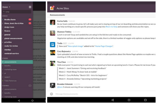Click the "Week 1 - Janet Summers" quoted line
The image size is (157, 104).
pos(82,68)
